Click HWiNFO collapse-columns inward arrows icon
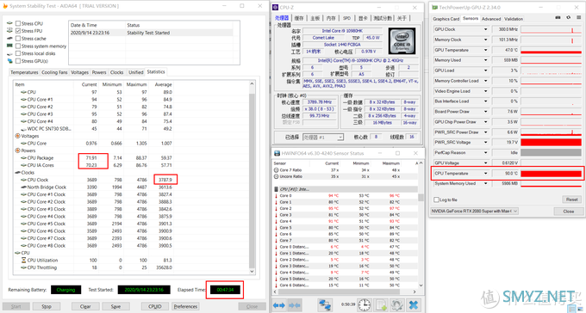 coord(295,305)
